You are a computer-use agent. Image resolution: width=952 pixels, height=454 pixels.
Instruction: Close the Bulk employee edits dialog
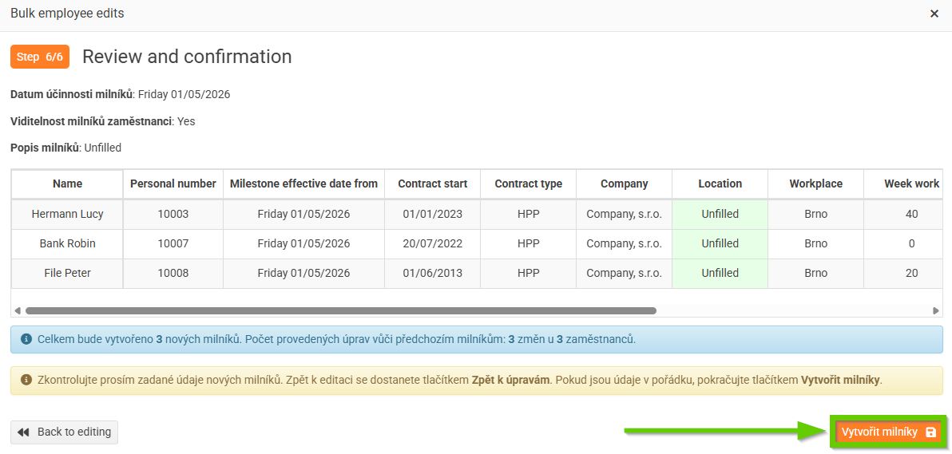934,14
